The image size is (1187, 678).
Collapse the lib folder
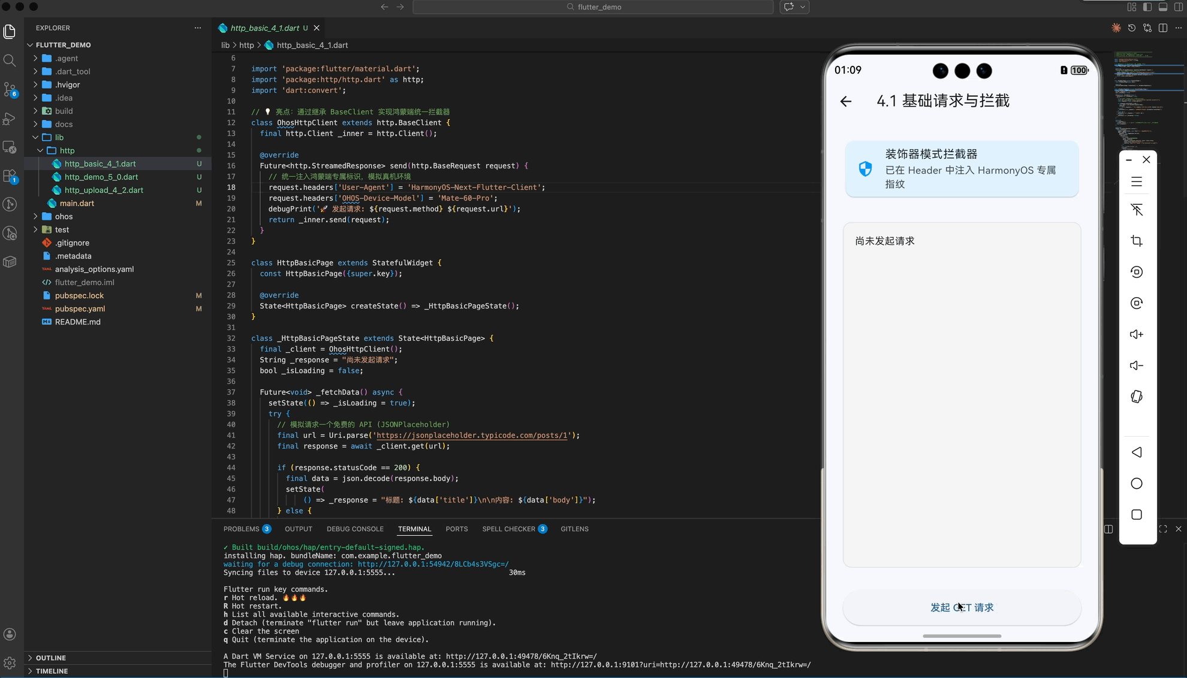point(59,137)
